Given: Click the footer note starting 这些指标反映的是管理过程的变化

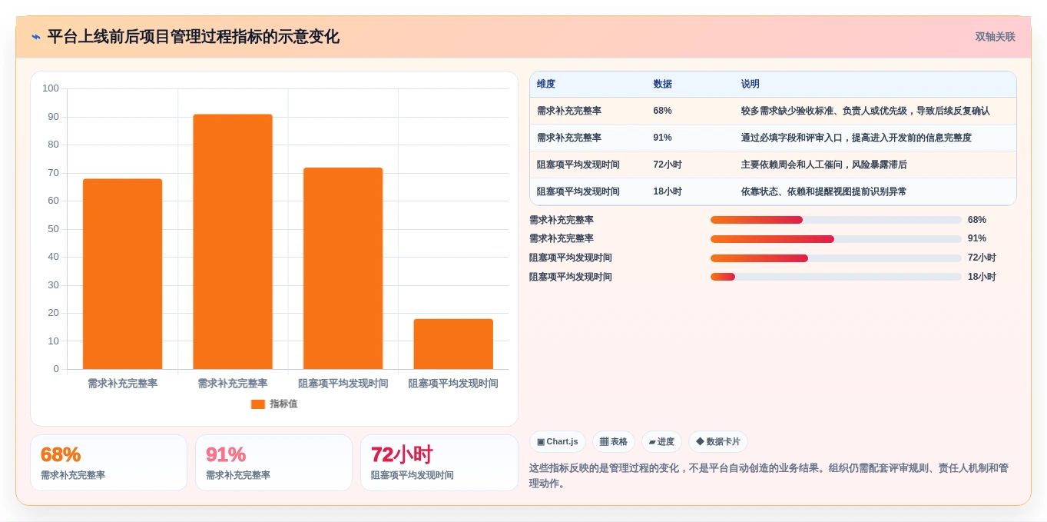Looking at the screenshot, I should pyautogui.click(x=769, y=476).
